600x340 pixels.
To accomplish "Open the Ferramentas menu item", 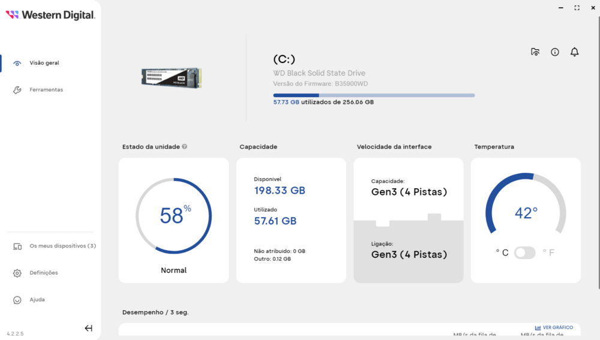I will [46, 90].
